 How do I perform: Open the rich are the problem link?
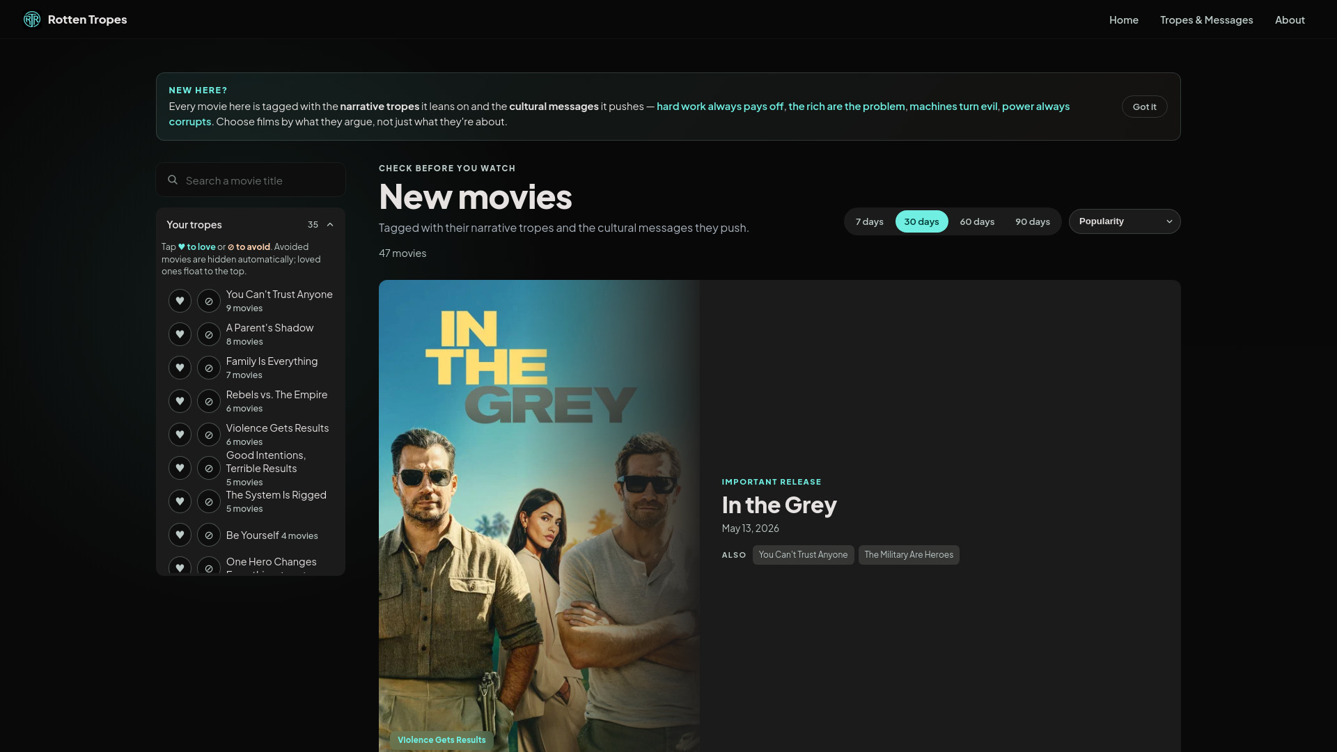(847, 107)
